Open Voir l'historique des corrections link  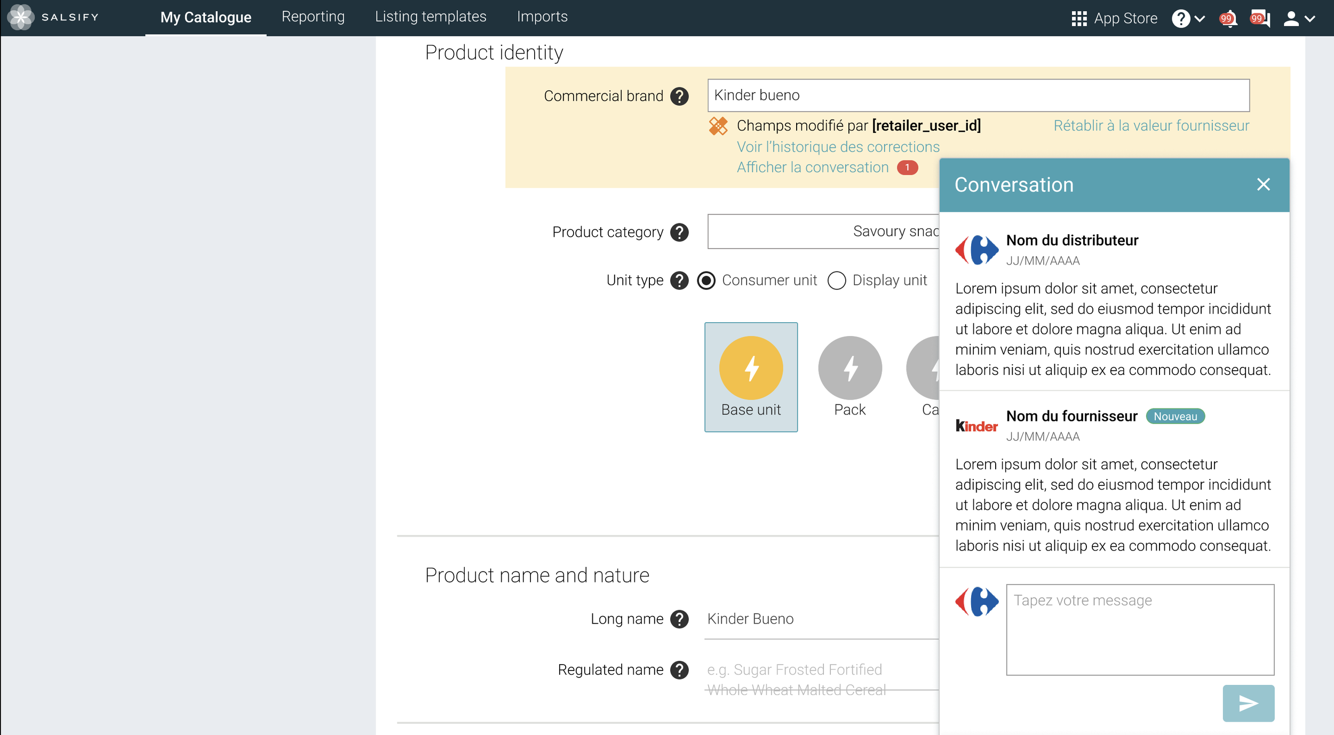838,147
